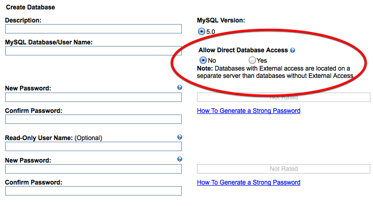Focus Confirm Password field above Read-Only User Name

coord(94,119)
